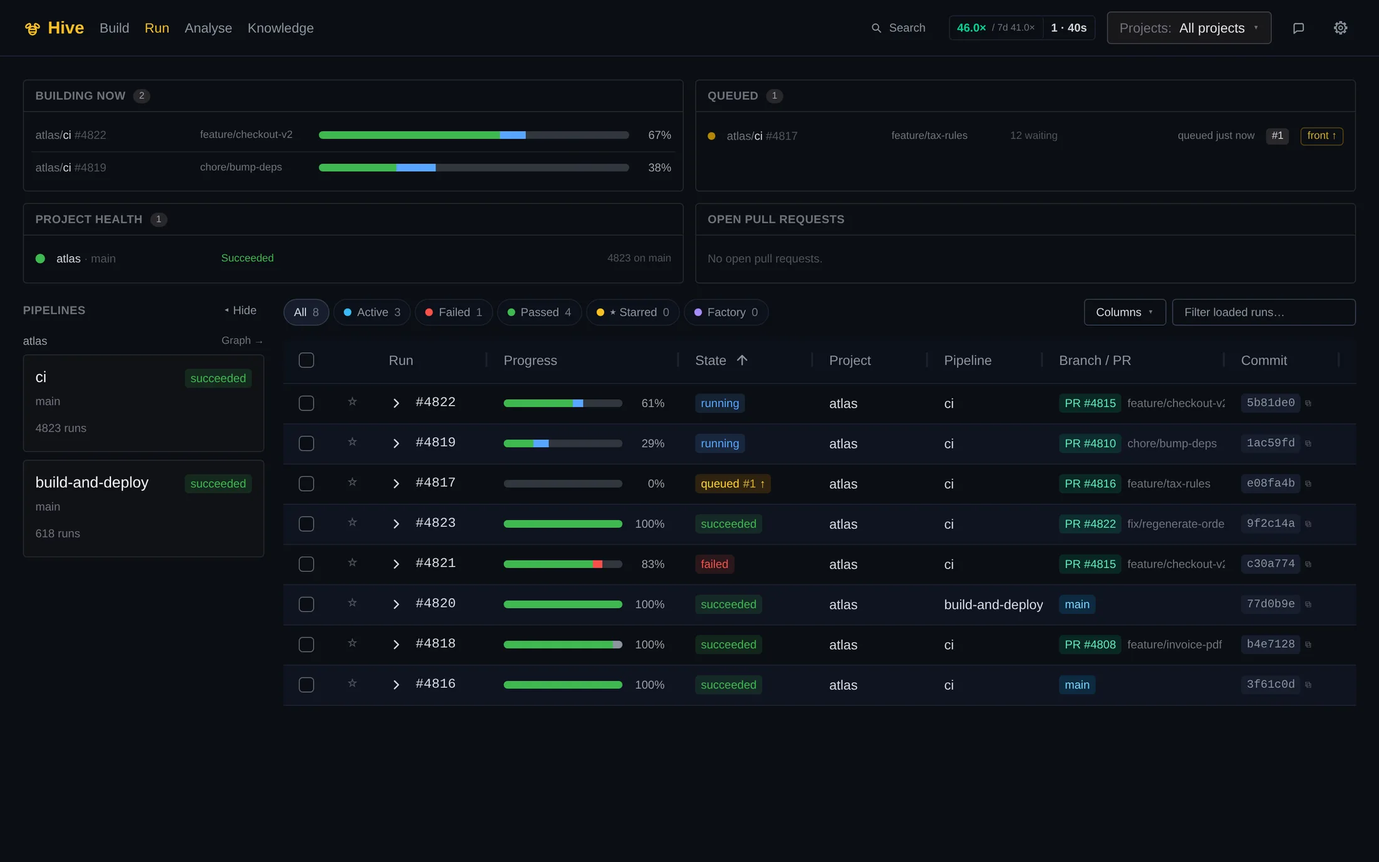Hide the Pipelines panel
Image resolution: width=1379 pixels, height=862 pixels.
click(241, 310)
